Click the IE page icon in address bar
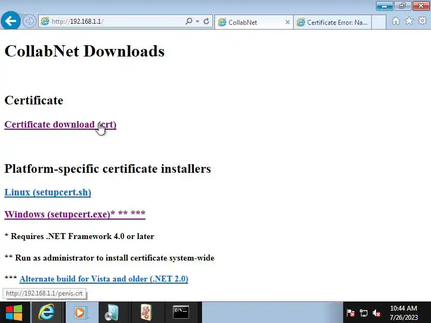 (45, 21)
